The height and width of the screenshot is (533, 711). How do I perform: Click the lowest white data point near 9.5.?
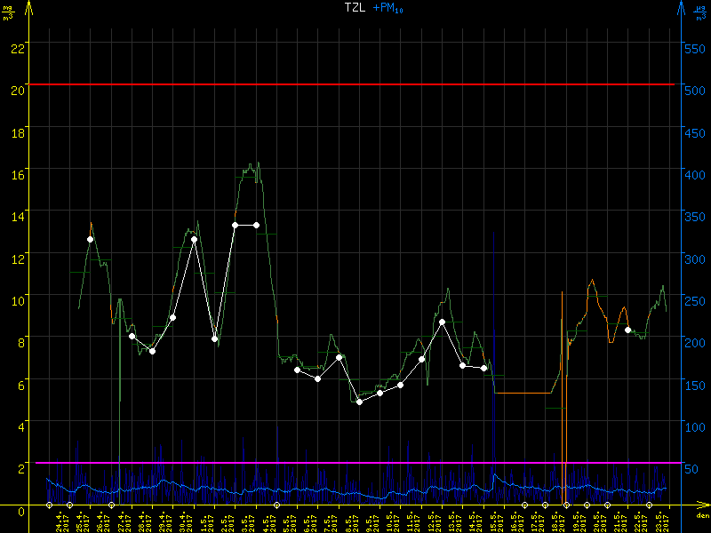pos(359,402)
